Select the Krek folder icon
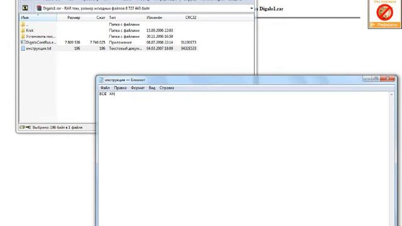402x226 pixels. 23,30
